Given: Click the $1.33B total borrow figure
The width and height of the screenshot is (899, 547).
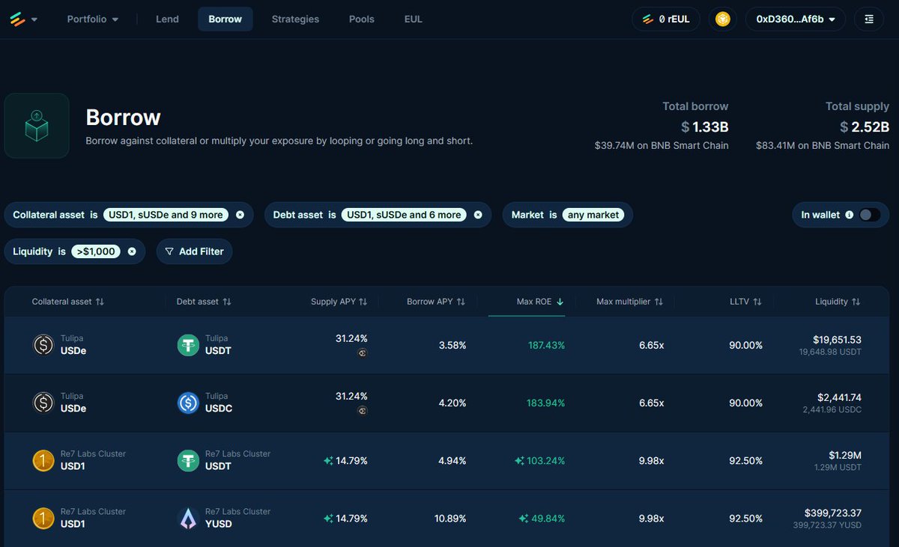Looking at the screenshot, I should pos(704,126).
